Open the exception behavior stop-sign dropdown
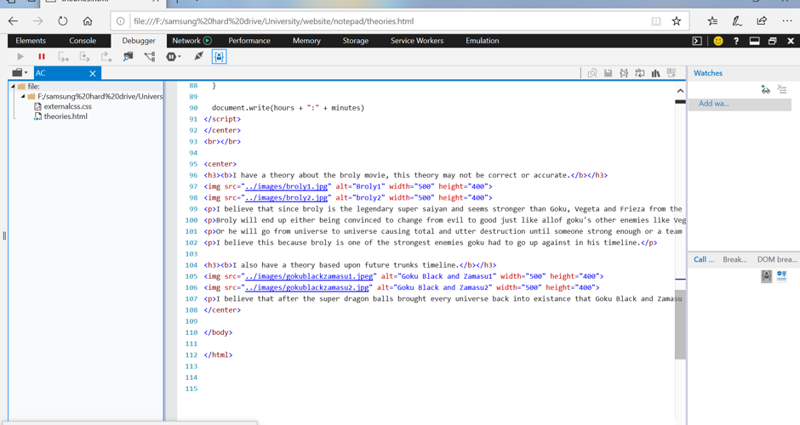This screenshot has width=800, height=425. pos(173,57)
